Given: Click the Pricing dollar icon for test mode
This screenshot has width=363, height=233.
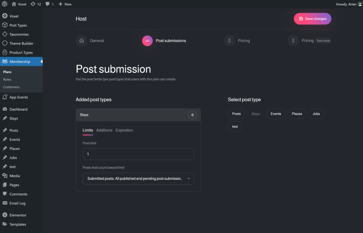Looking at the screenshot, I should [x=293, y=41].
